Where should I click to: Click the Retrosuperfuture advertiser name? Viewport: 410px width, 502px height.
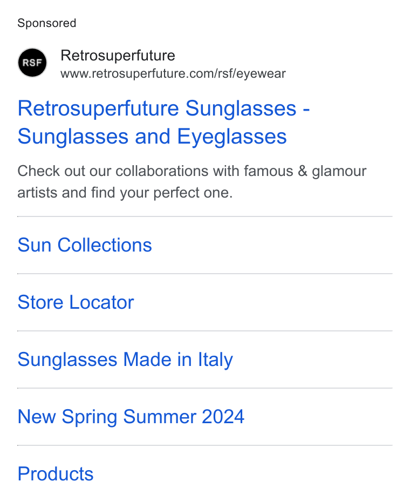(118, 56)
